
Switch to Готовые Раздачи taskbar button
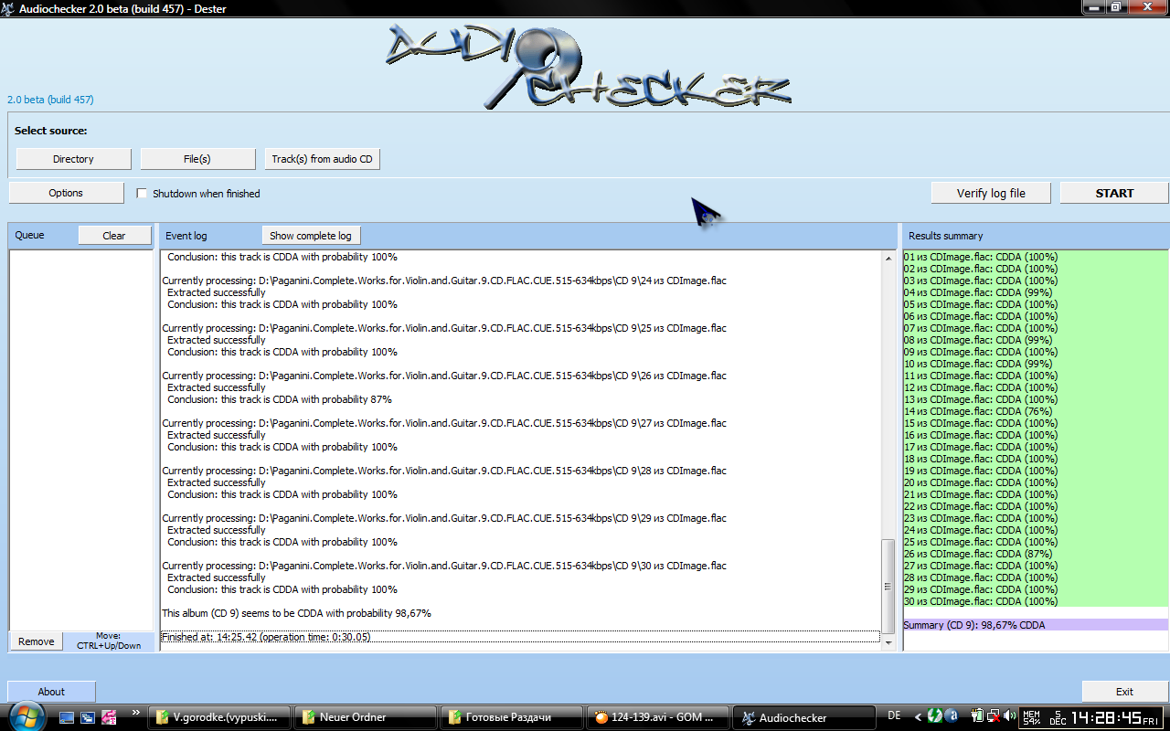[x=511, y=717]
